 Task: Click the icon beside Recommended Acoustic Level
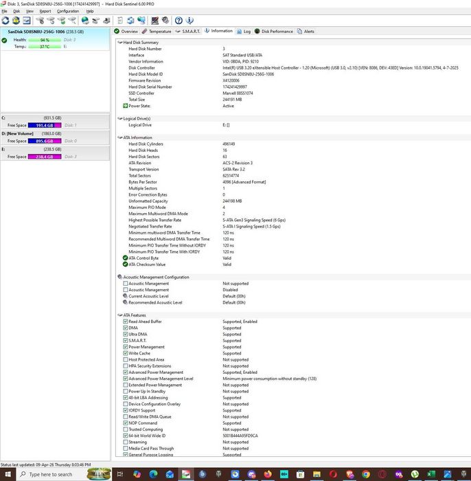[x=125, y=302]
